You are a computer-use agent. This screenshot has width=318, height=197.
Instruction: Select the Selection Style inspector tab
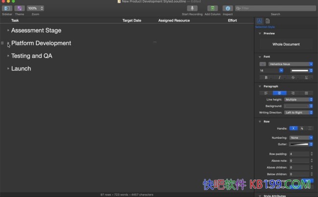260,21
